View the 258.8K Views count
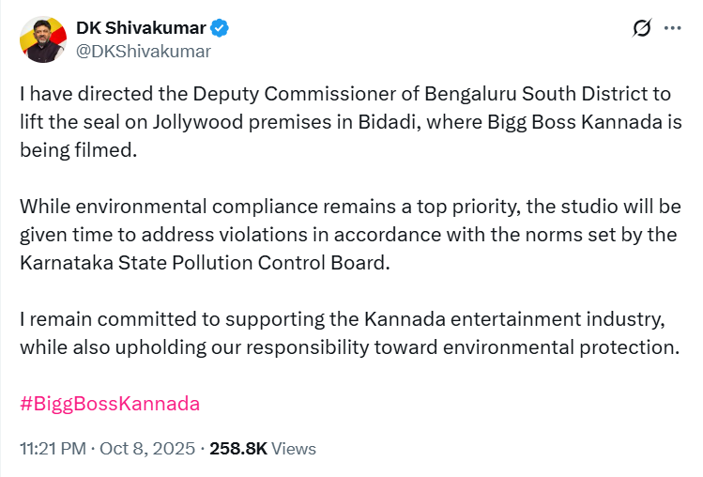This screenshot has height=477, width=703. [238, 449]
